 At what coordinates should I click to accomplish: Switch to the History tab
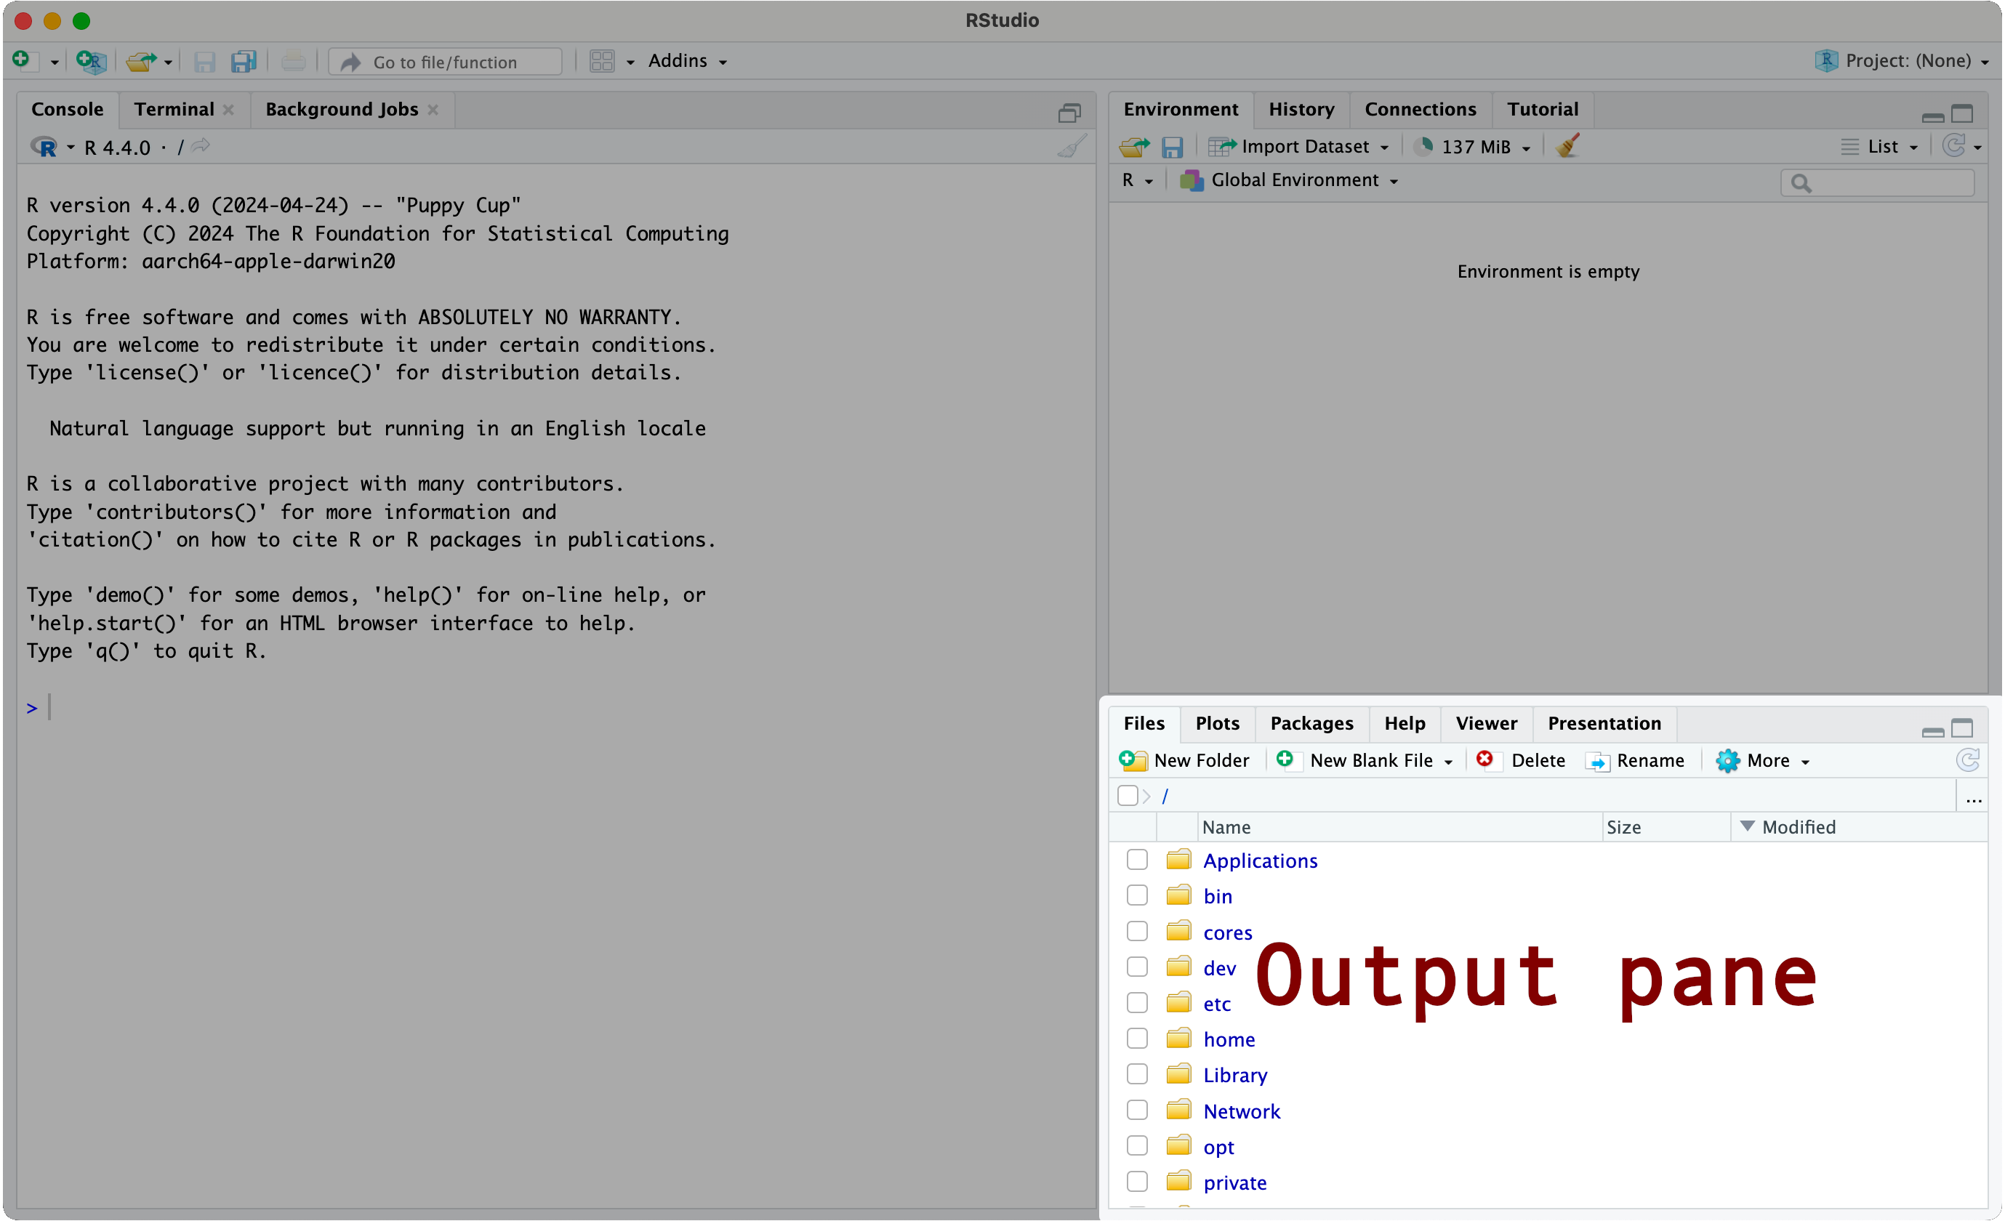[x=1301, y=109]
